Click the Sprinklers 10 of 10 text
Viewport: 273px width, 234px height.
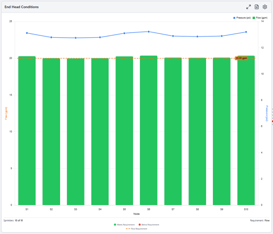[x=13, y=221]
